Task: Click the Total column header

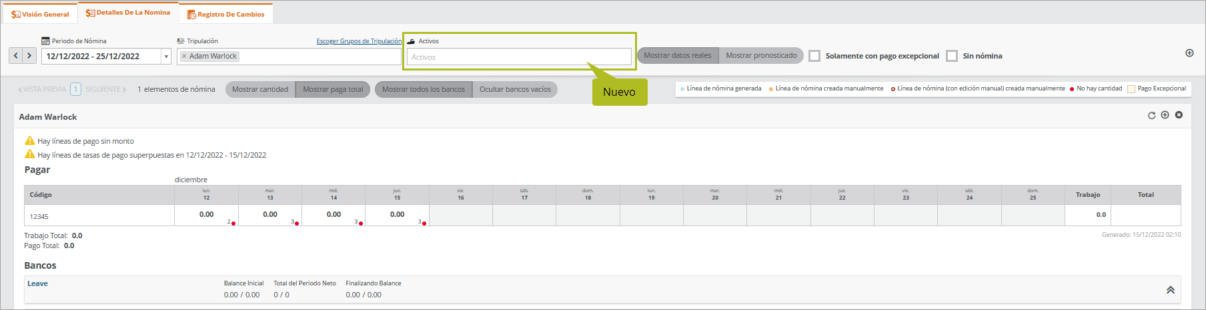Action: [1146, 195]
